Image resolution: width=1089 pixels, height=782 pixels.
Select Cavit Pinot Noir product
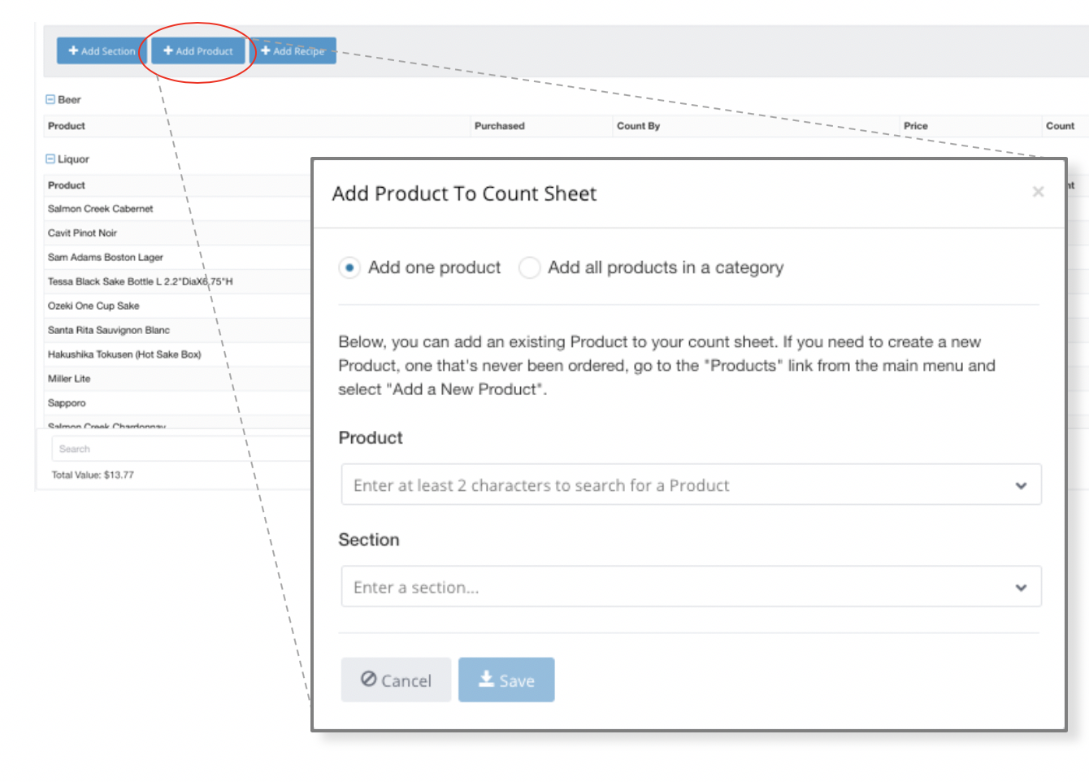pyautogui.click(x=83, y=233)
